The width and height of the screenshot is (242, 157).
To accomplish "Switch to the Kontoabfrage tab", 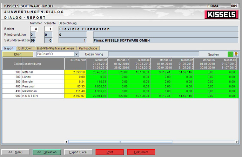I will [x=88, y=48].
